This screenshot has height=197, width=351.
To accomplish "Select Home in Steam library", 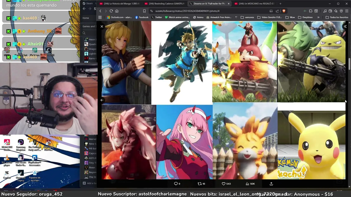I will coord(86,18).
